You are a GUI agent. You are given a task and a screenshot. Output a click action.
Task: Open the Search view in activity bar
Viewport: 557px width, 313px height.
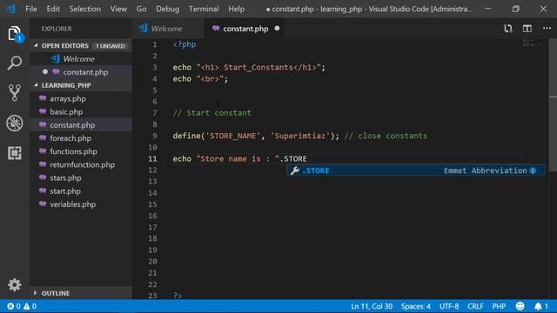point(15,63)
